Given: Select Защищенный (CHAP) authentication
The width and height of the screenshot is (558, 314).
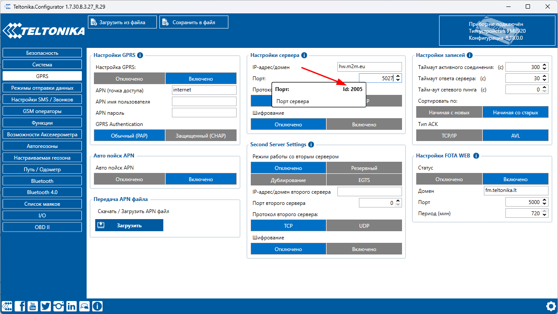Looking at the screenshot, I should pyautogui.click(x=201, y=135).
